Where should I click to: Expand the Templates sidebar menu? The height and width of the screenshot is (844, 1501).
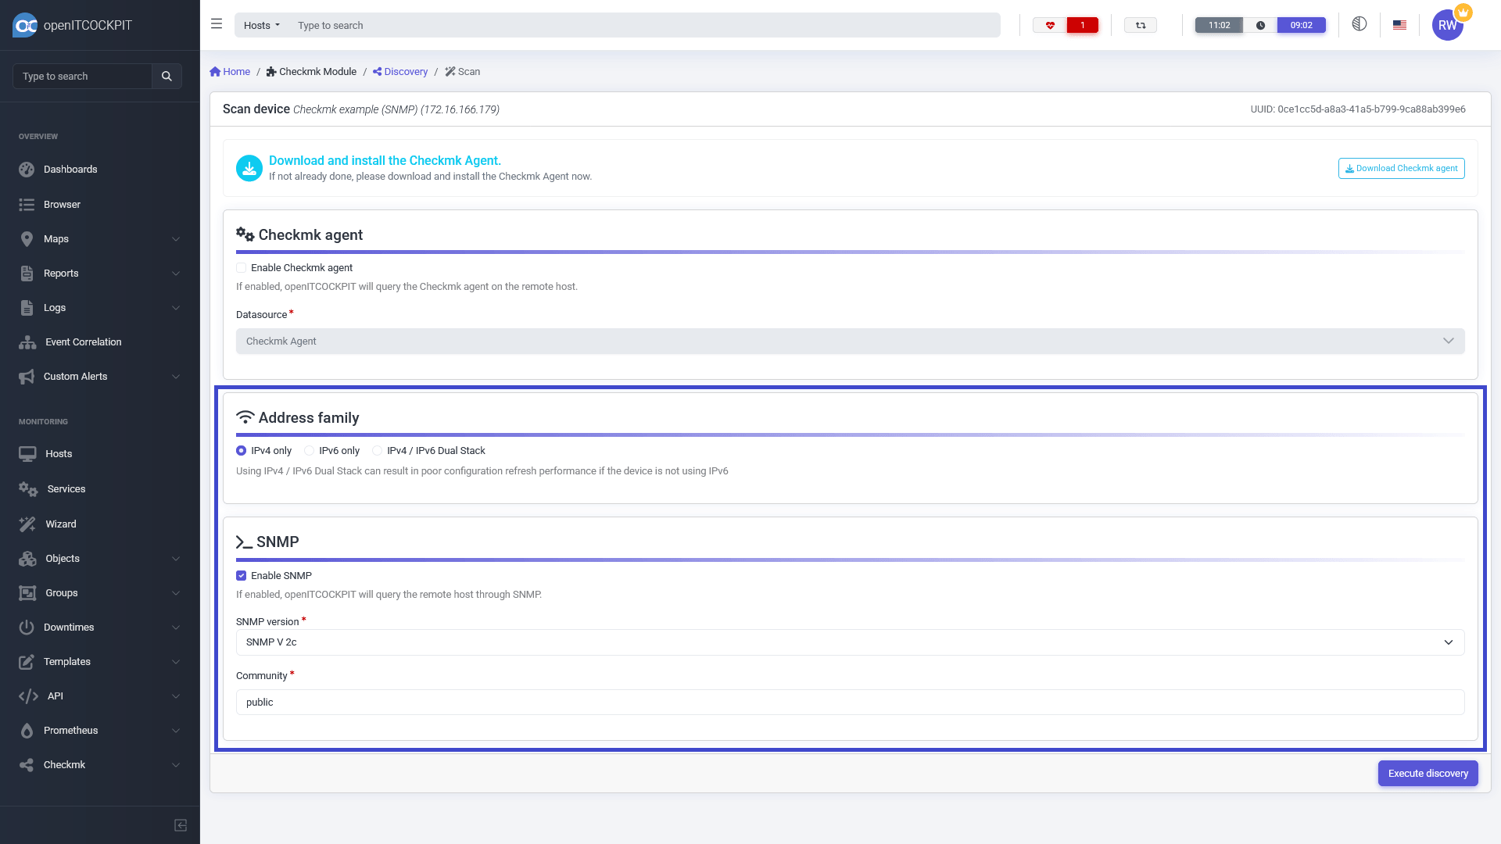(x=176, y=662)
